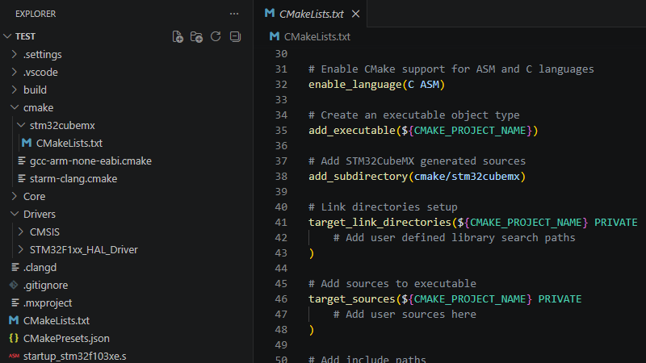This screenshot has width=646, height=363.
Task: Click comment '# Create an executable object type'
Action: pos(414,115)
